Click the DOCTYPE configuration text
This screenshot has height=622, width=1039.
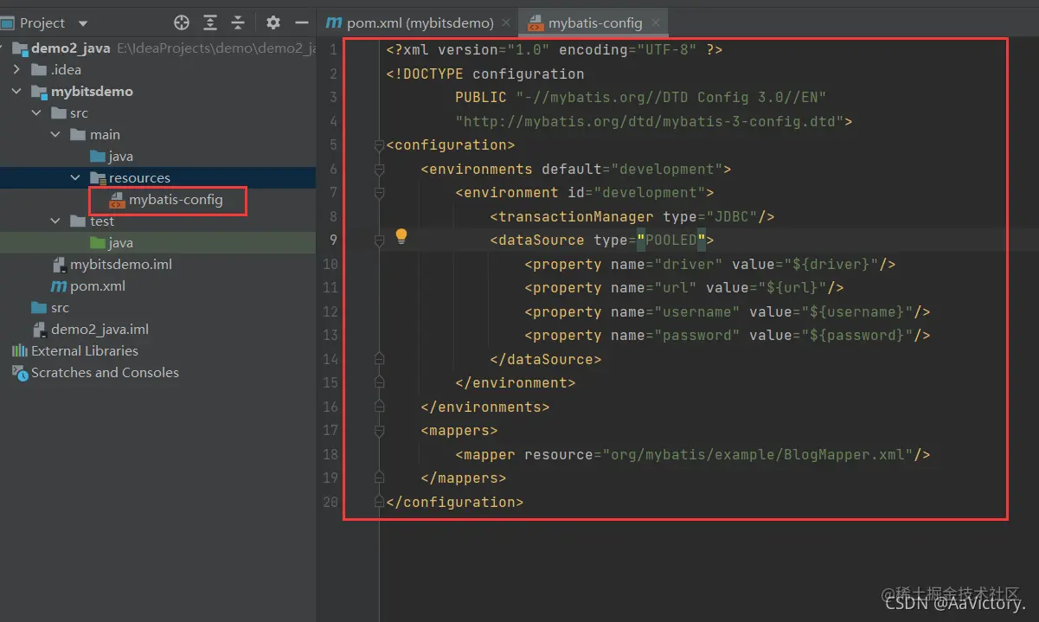pos(485,74)
